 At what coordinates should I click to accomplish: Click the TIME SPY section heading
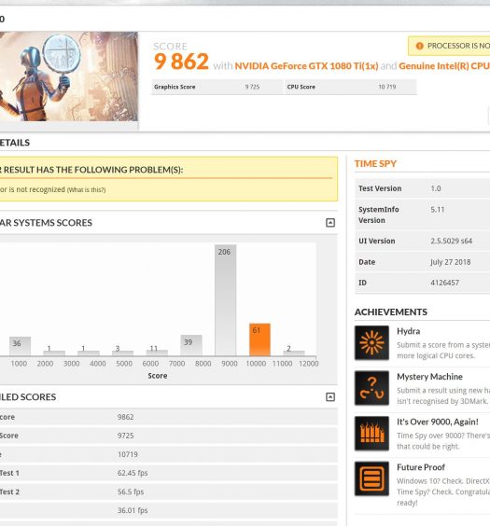tap(375, 164)
